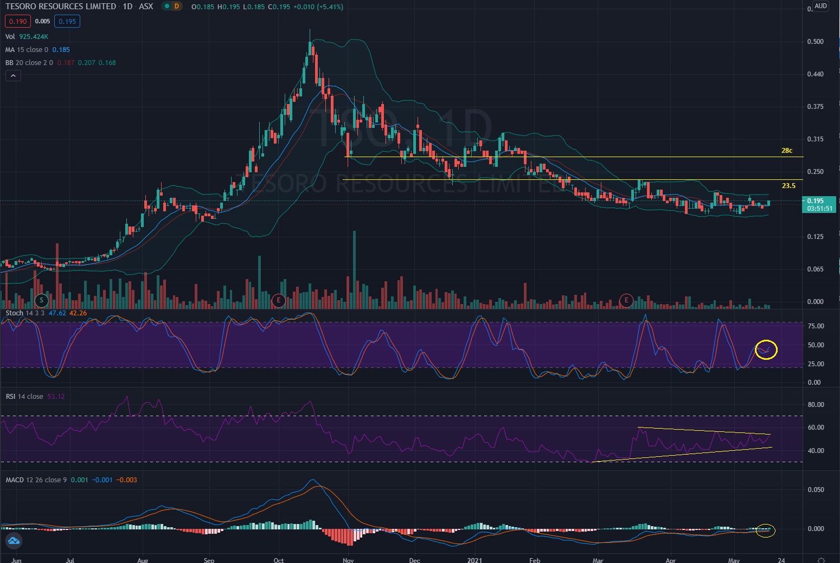Select the MACD 12 26 close 9 legend

(x=36, y=480)
